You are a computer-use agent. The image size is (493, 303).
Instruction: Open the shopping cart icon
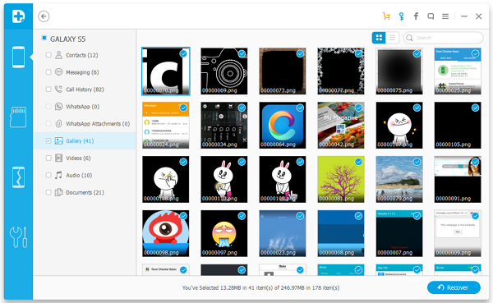[386, 16]
